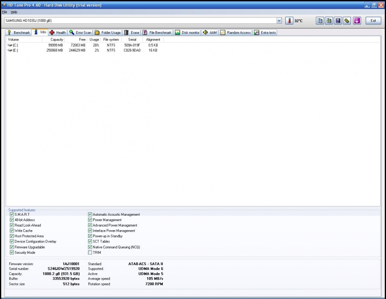Toggle the SCT Tables checkbox
386x299 pixels.
[x=90, y=241]
